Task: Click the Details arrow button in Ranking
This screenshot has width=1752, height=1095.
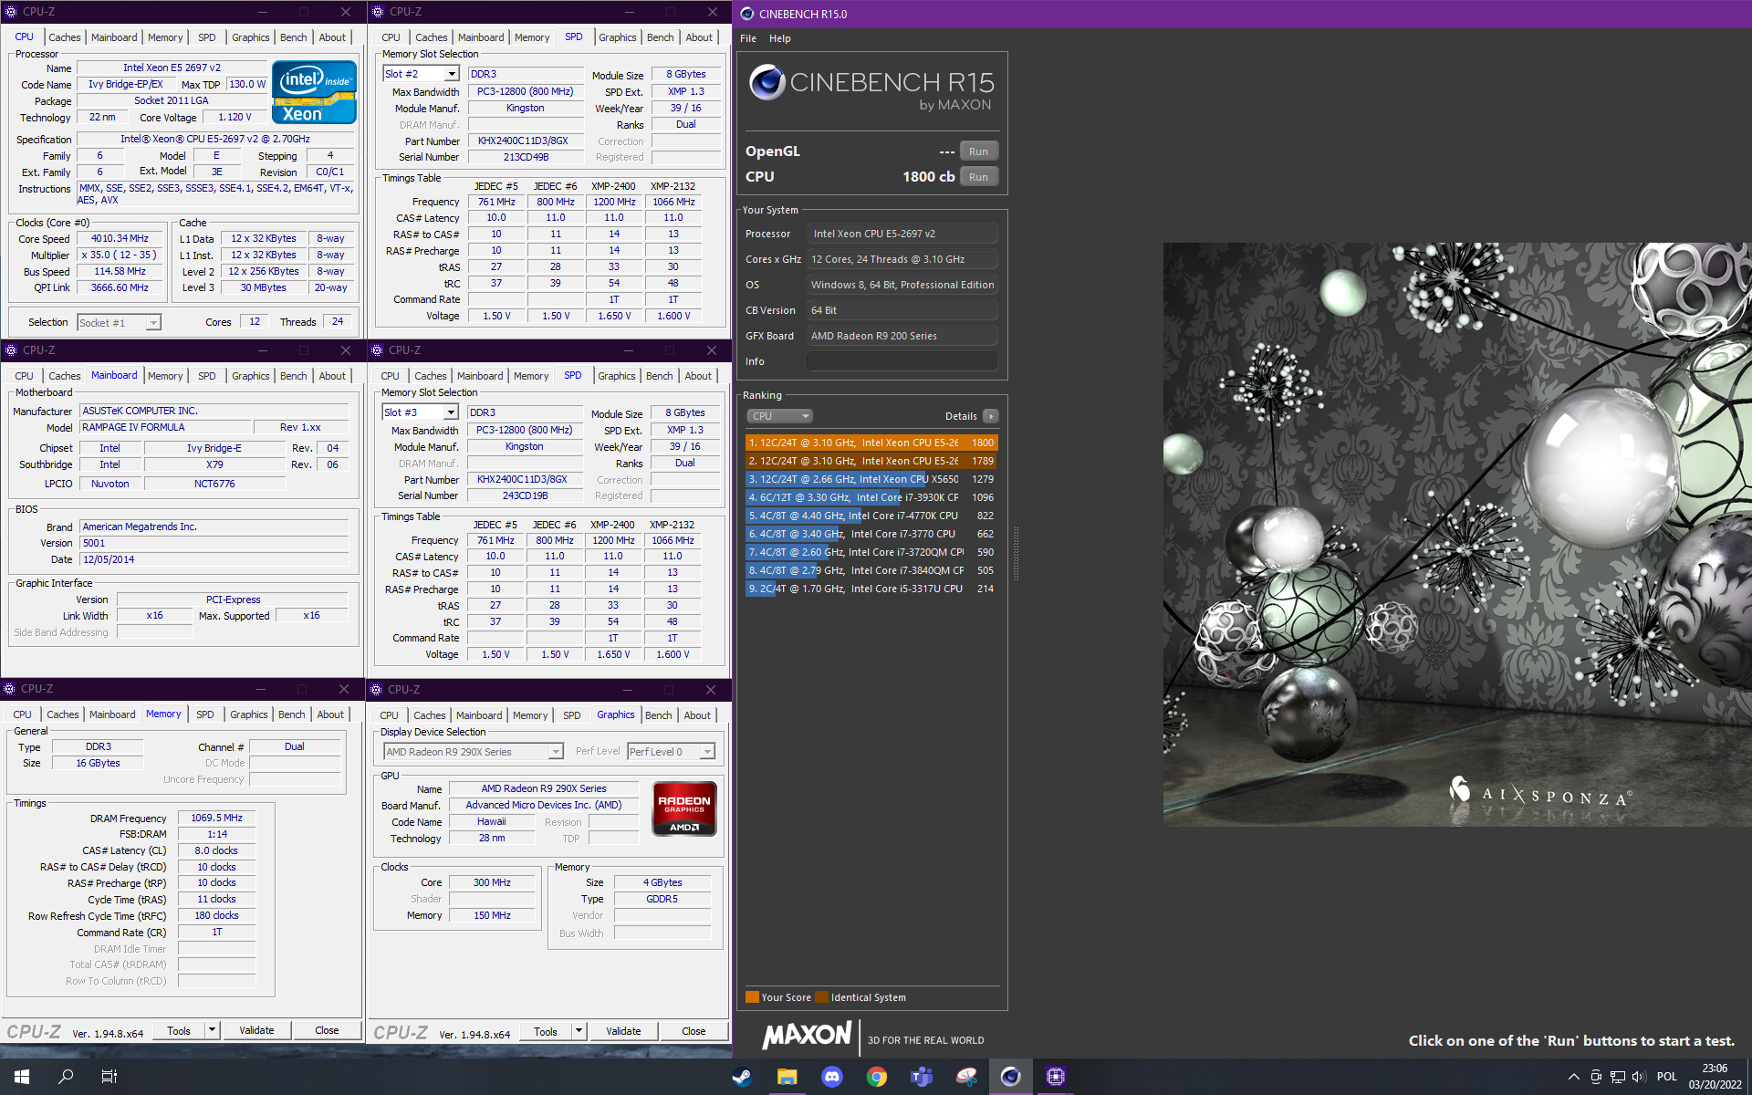Action: (990, 416)
